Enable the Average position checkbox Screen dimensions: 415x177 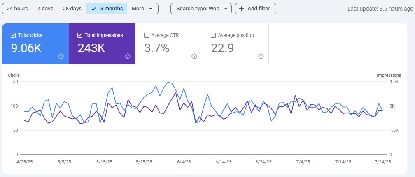(x=213, y=35)
